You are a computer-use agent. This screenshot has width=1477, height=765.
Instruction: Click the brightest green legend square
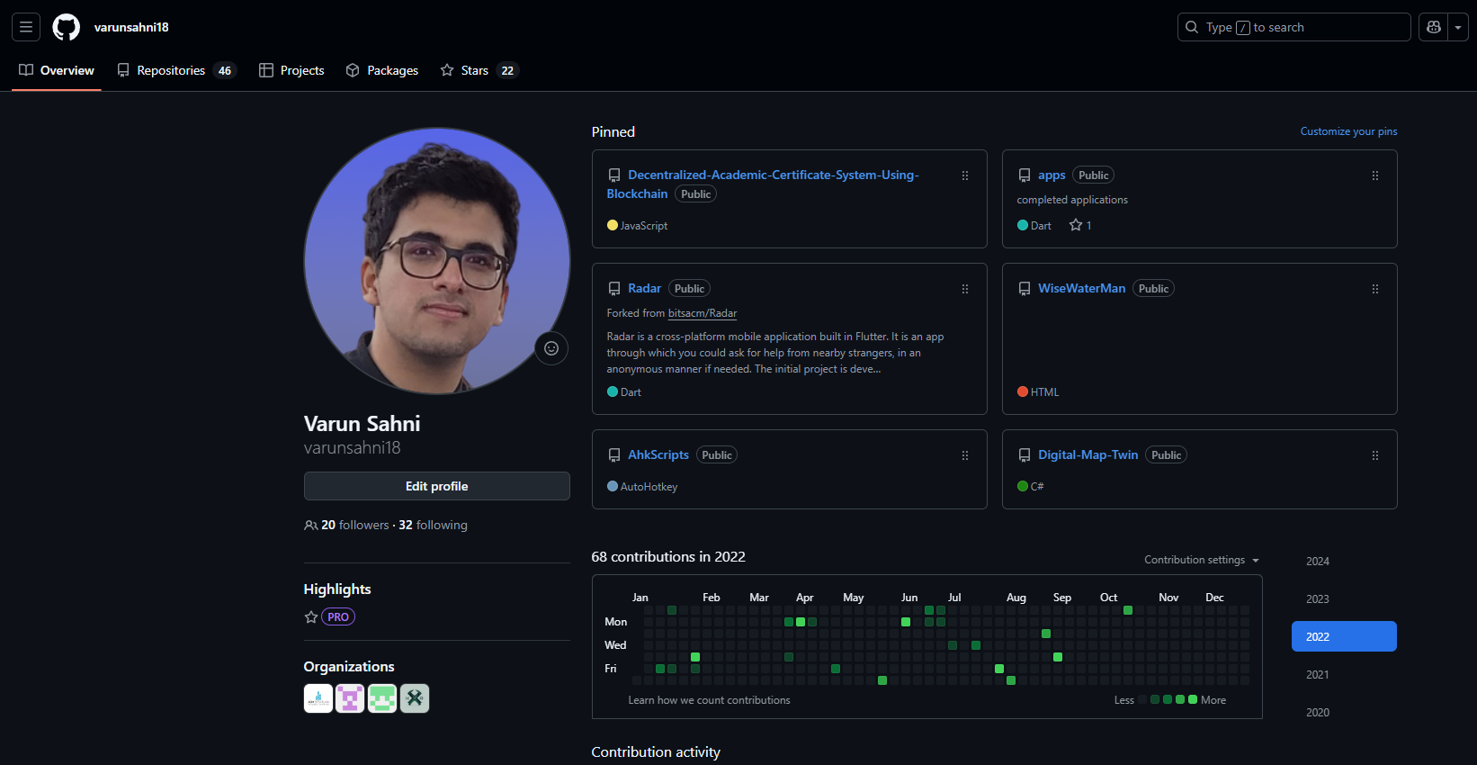[1193, 699]
